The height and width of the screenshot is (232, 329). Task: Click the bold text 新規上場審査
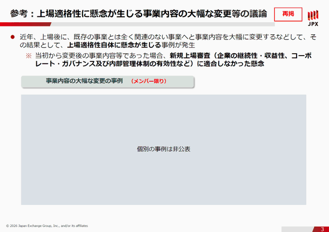(190, 56)
